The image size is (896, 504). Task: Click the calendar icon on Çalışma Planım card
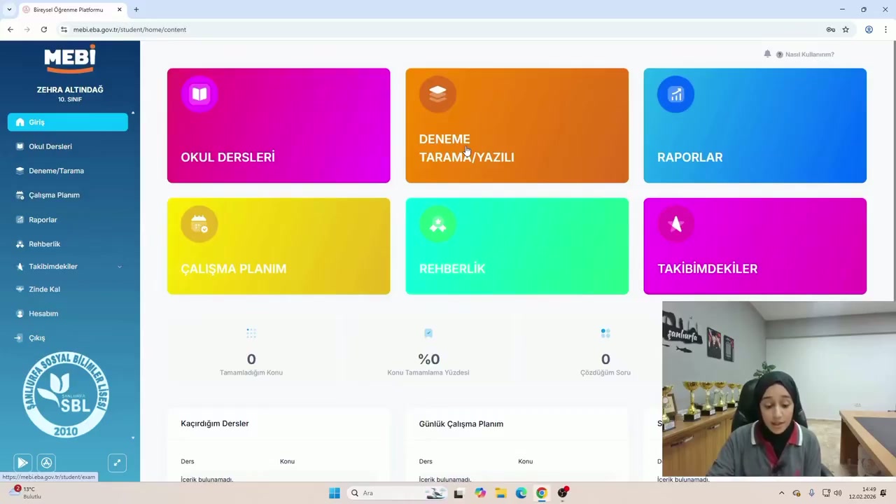199,224
